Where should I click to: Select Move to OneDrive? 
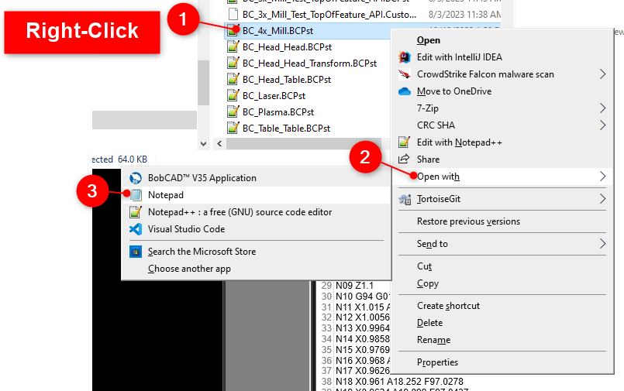click(454, 91)
